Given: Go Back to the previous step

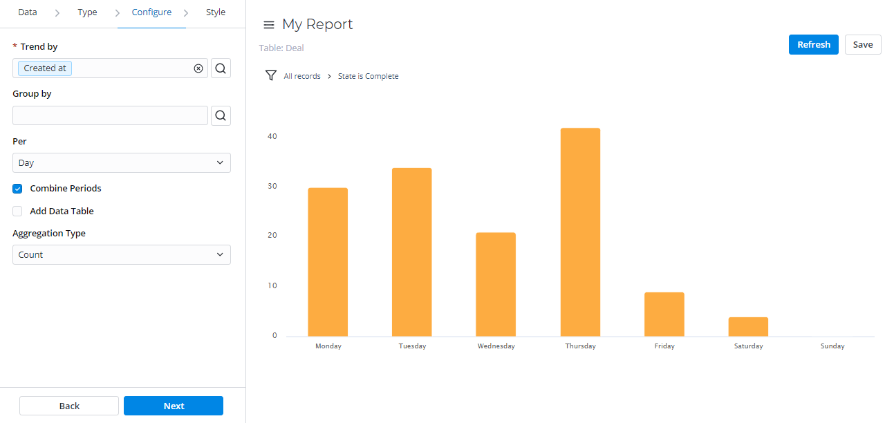Looking at the screenshot, I should click(x=69, y=406).
